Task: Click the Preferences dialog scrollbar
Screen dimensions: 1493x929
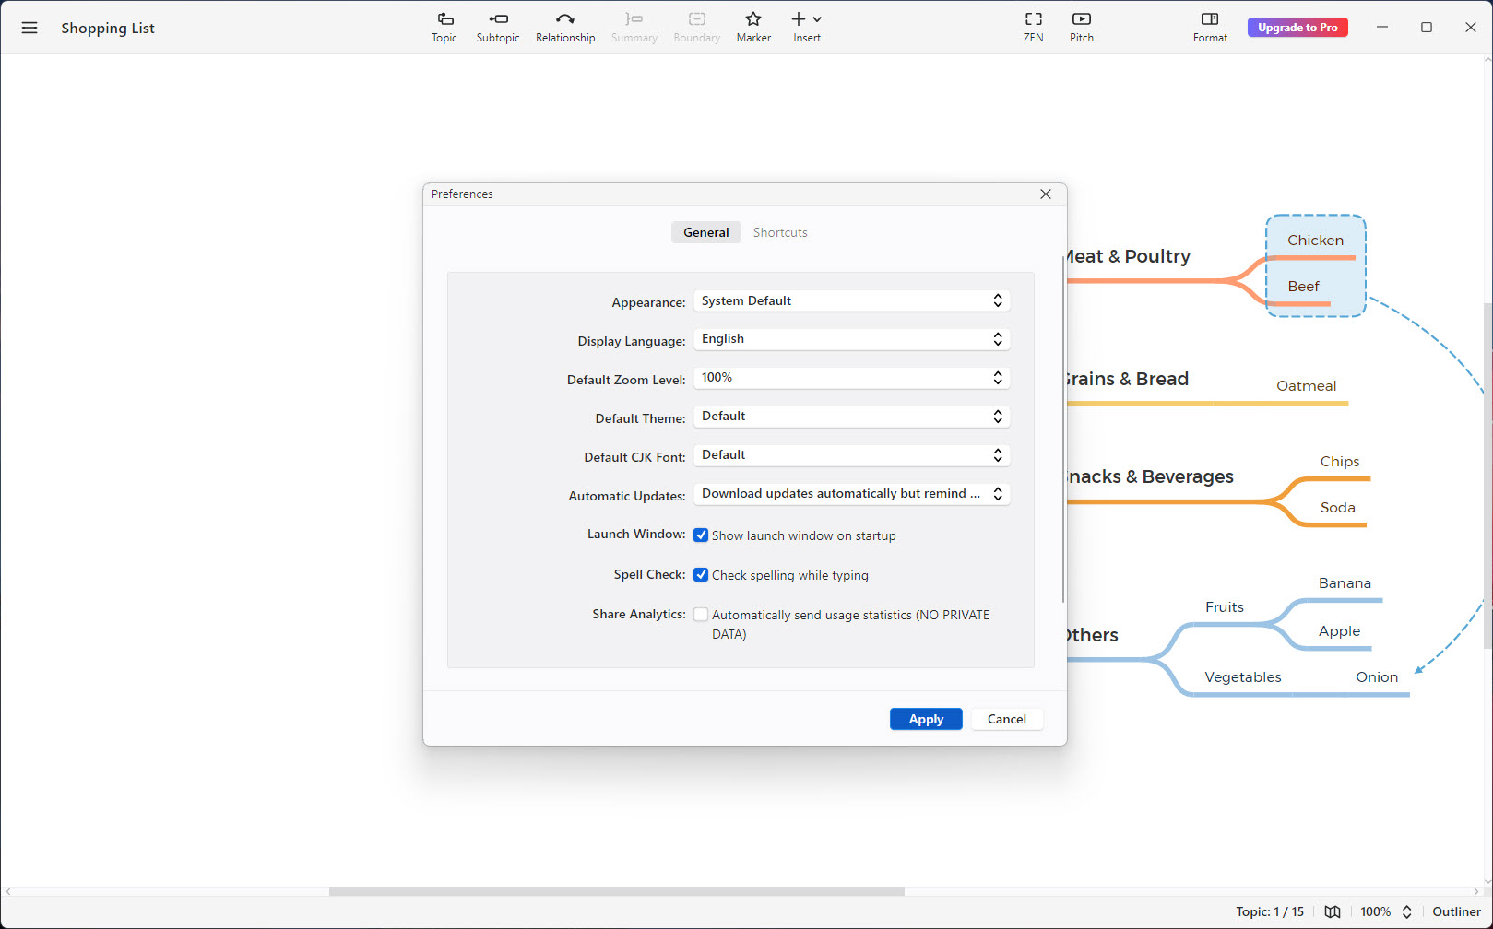Action: click(1063, 429)
